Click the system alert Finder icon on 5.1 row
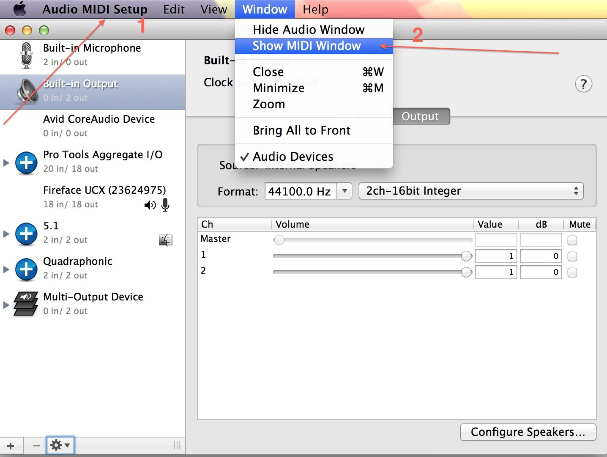Screen dimensions: 607x457 pyautogui.click(x=166, y=240)
